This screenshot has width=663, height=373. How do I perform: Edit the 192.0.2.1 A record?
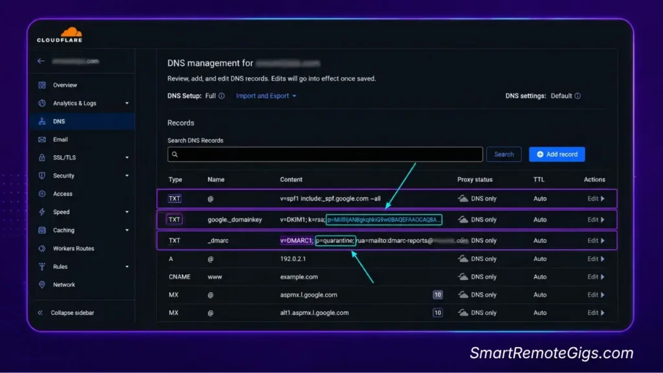596,259
